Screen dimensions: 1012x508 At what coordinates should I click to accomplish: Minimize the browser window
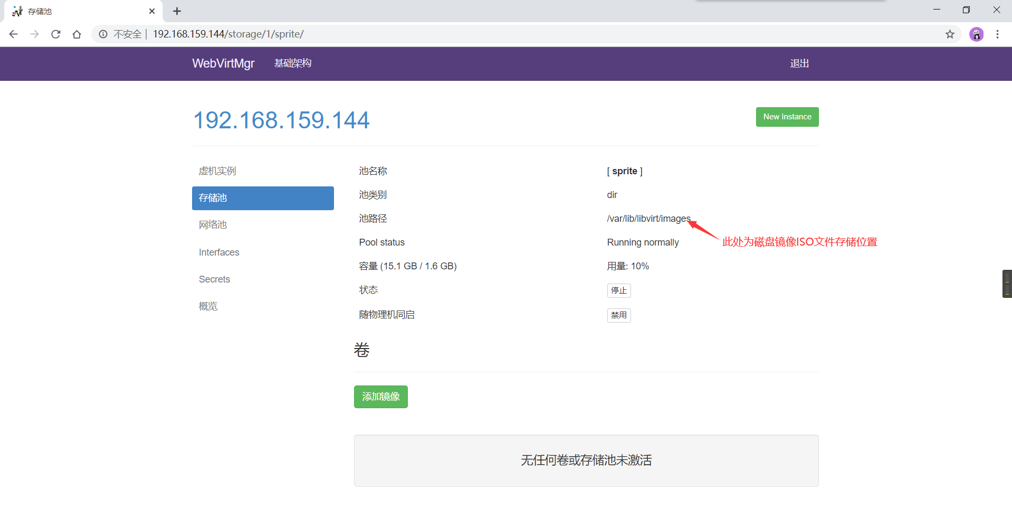pyautogui.click(x=937, y=10)
